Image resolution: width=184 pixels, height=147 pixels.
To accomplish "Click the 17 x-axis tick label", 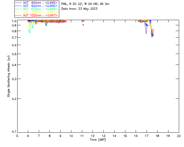I will [147, 136].
